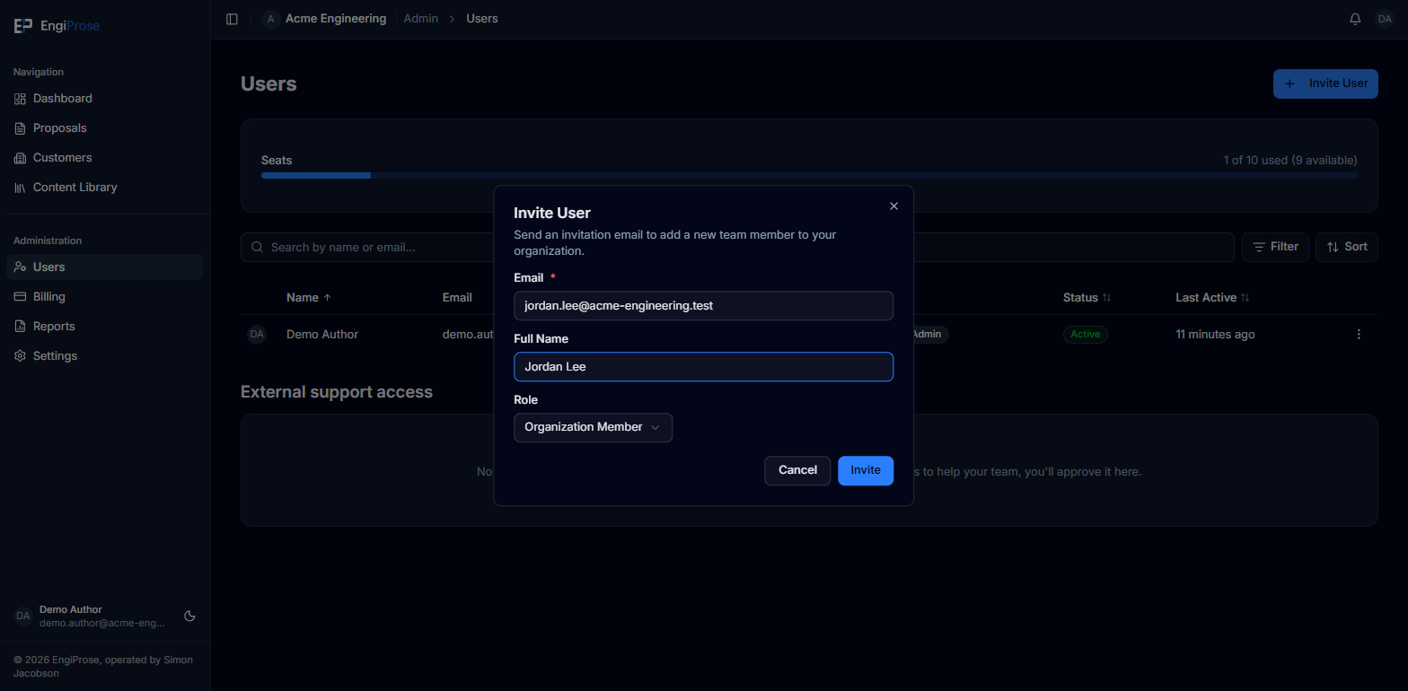Click the '11 minutes ago' cell
The height and width of the screenshot is (691, 1408).
pyautogui.click(x=1215, y=335)
